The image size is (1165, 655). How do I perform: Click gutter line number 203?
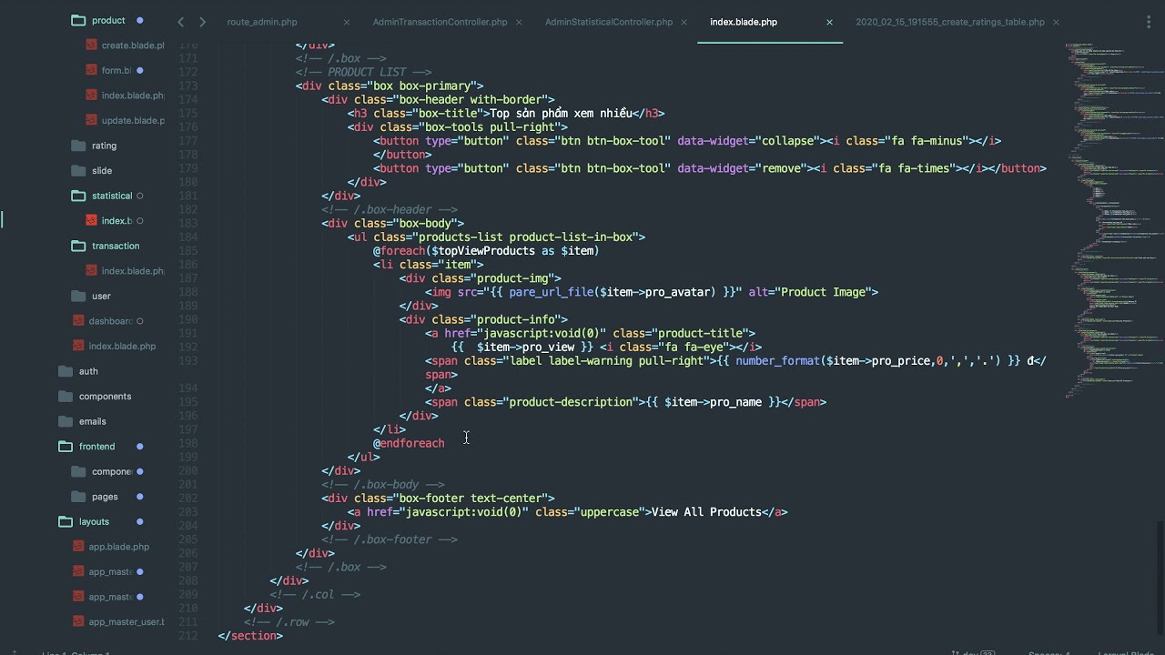(187, 512)
